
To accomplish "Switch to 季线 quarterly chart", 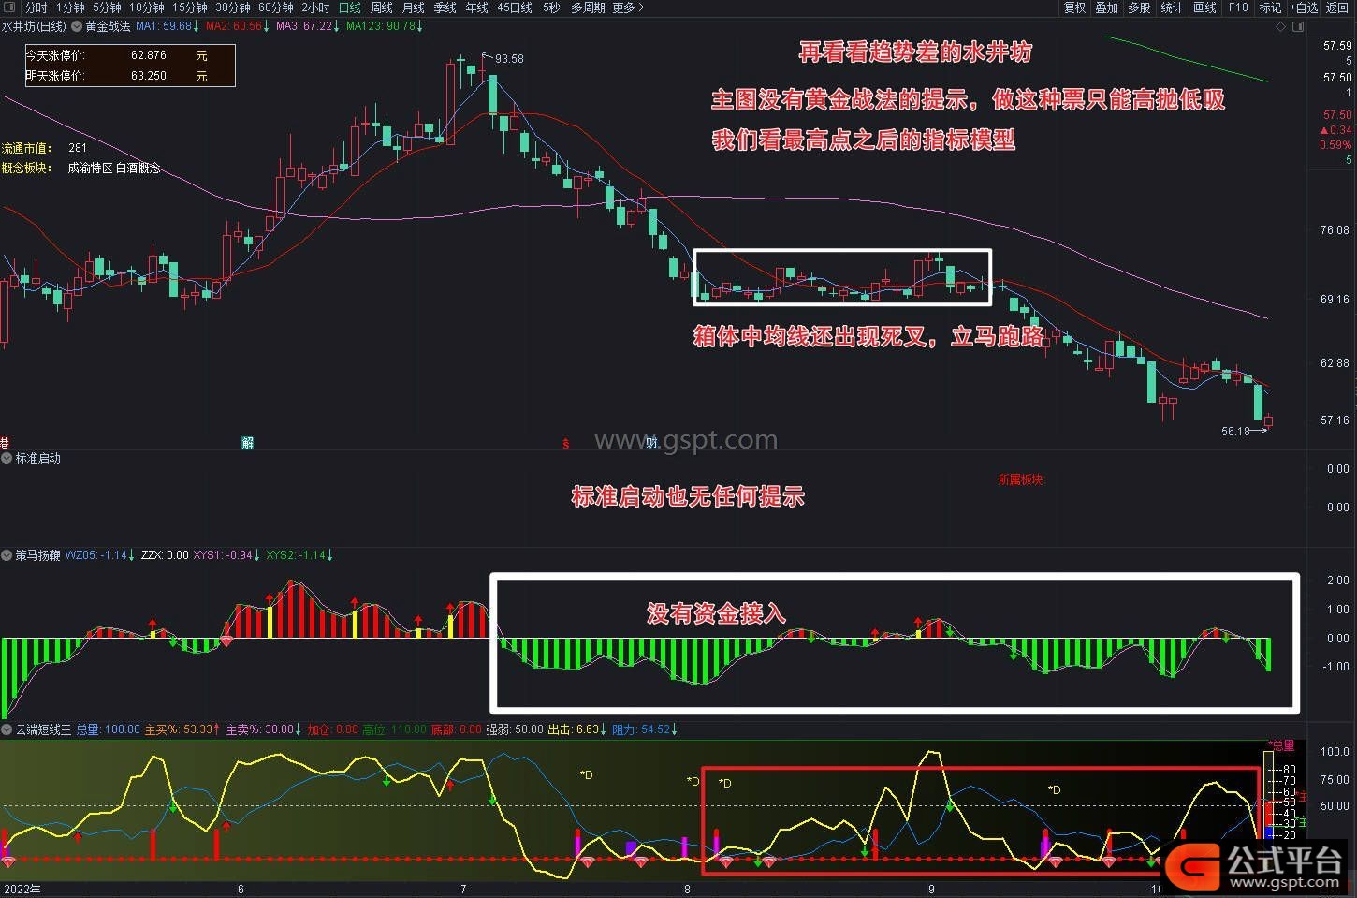I will point(445,7).
